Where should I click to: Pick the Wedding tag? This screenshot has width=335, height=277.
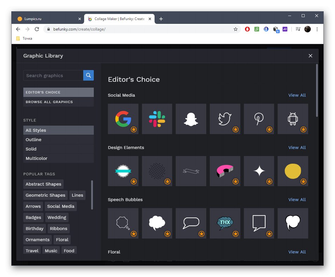coord(57,217)
